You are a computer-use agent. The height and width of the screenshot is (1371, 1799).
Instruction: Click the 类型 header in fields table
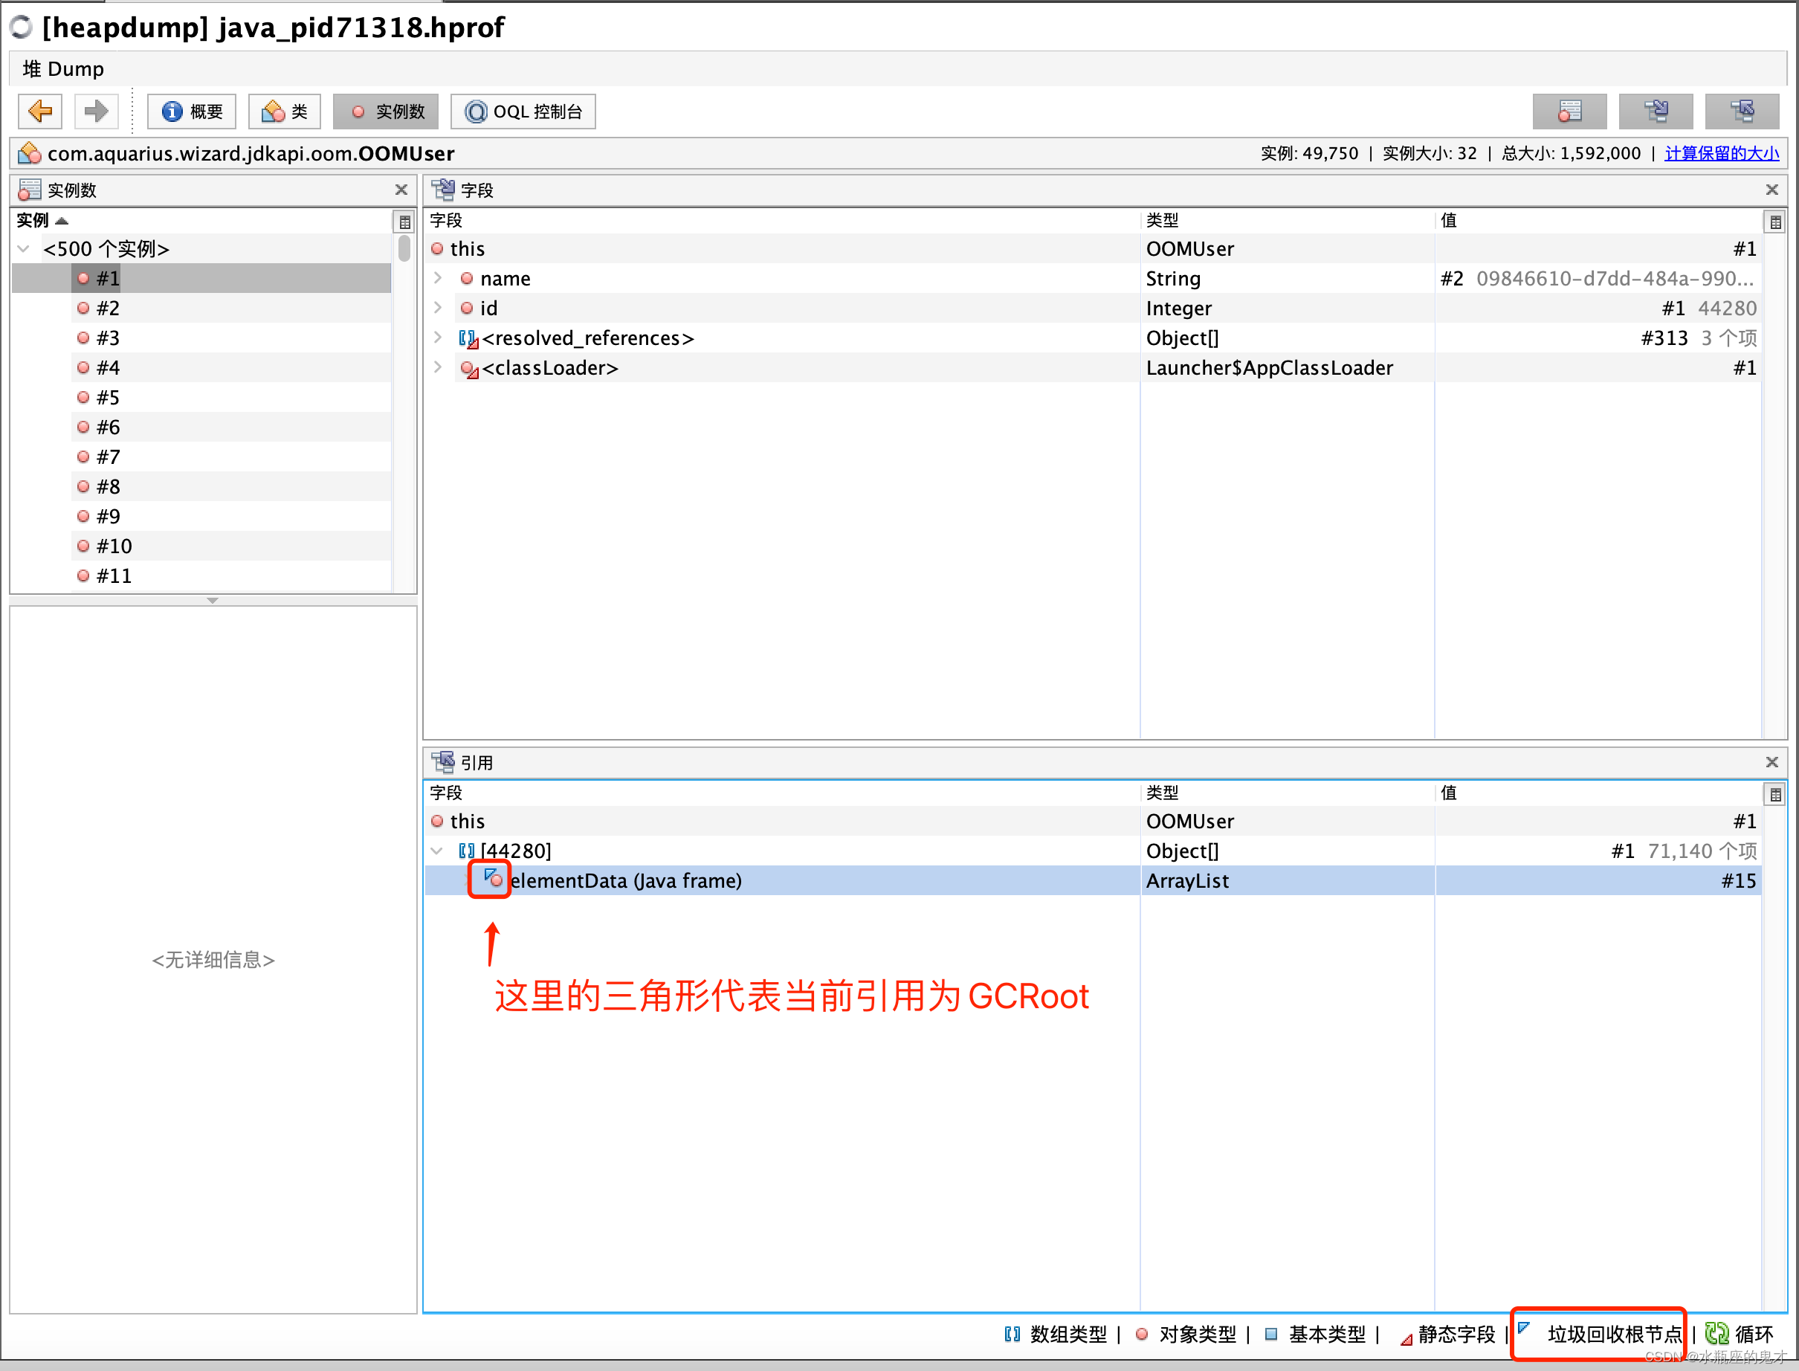[x=1288, y=220]
